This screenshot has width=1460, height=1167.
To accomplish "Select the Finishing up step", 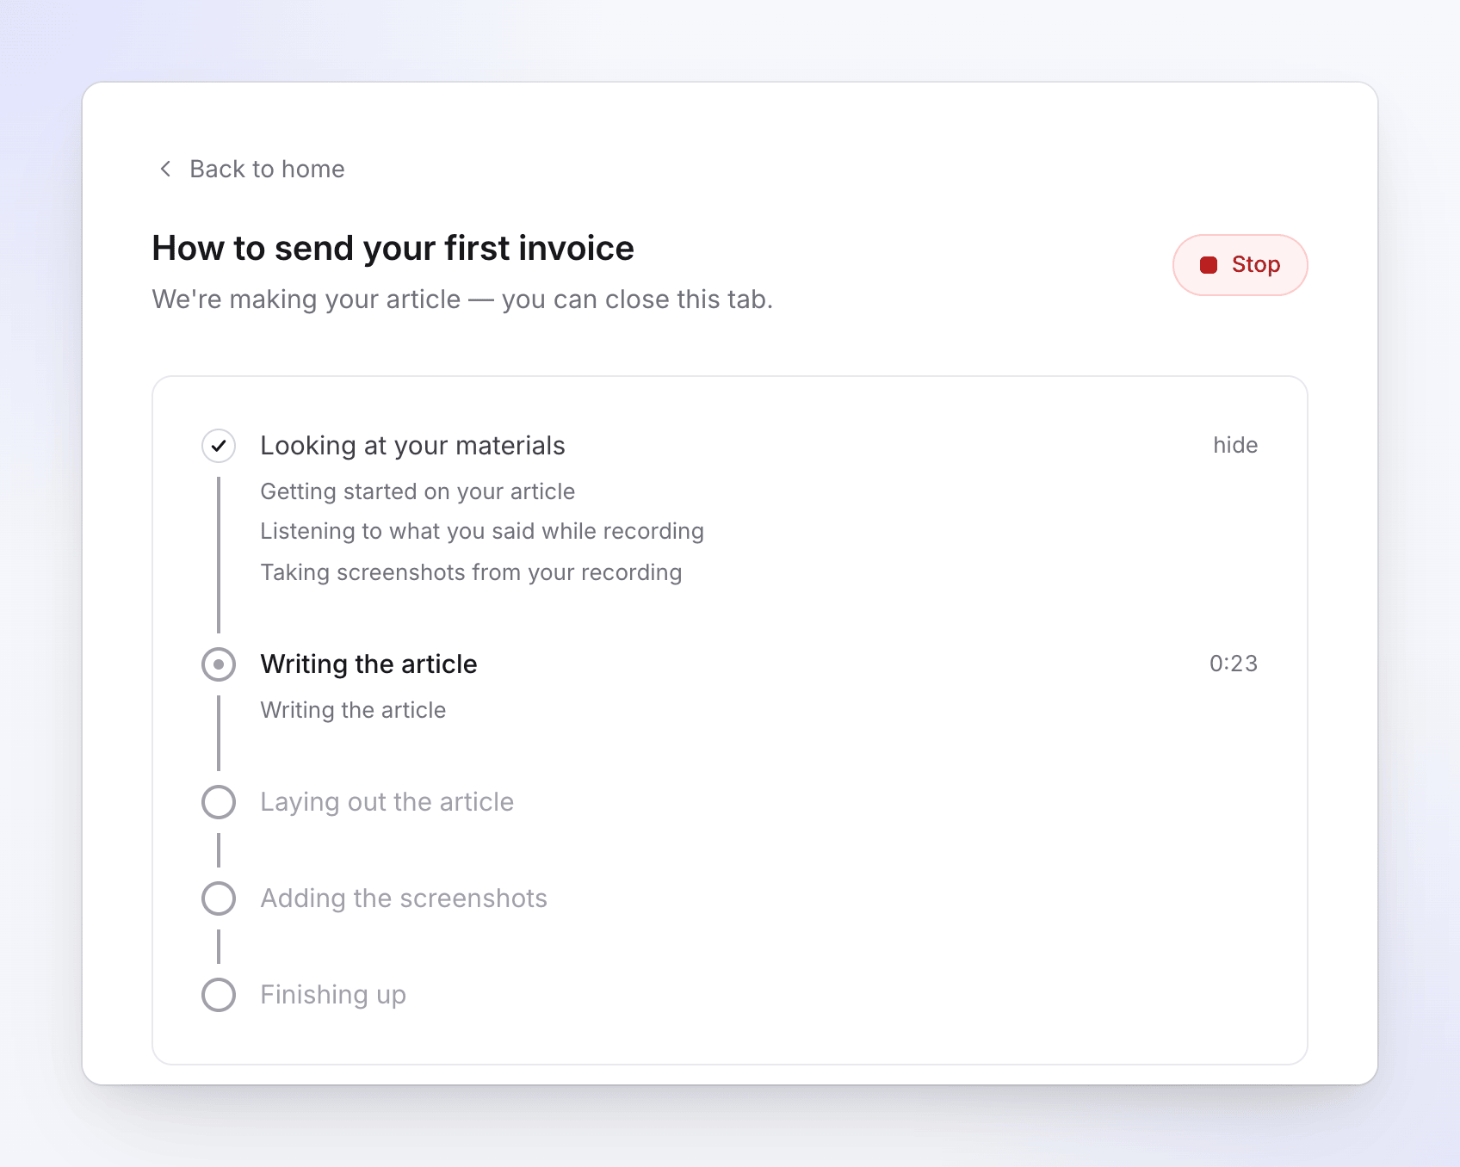I will point(333,995).
